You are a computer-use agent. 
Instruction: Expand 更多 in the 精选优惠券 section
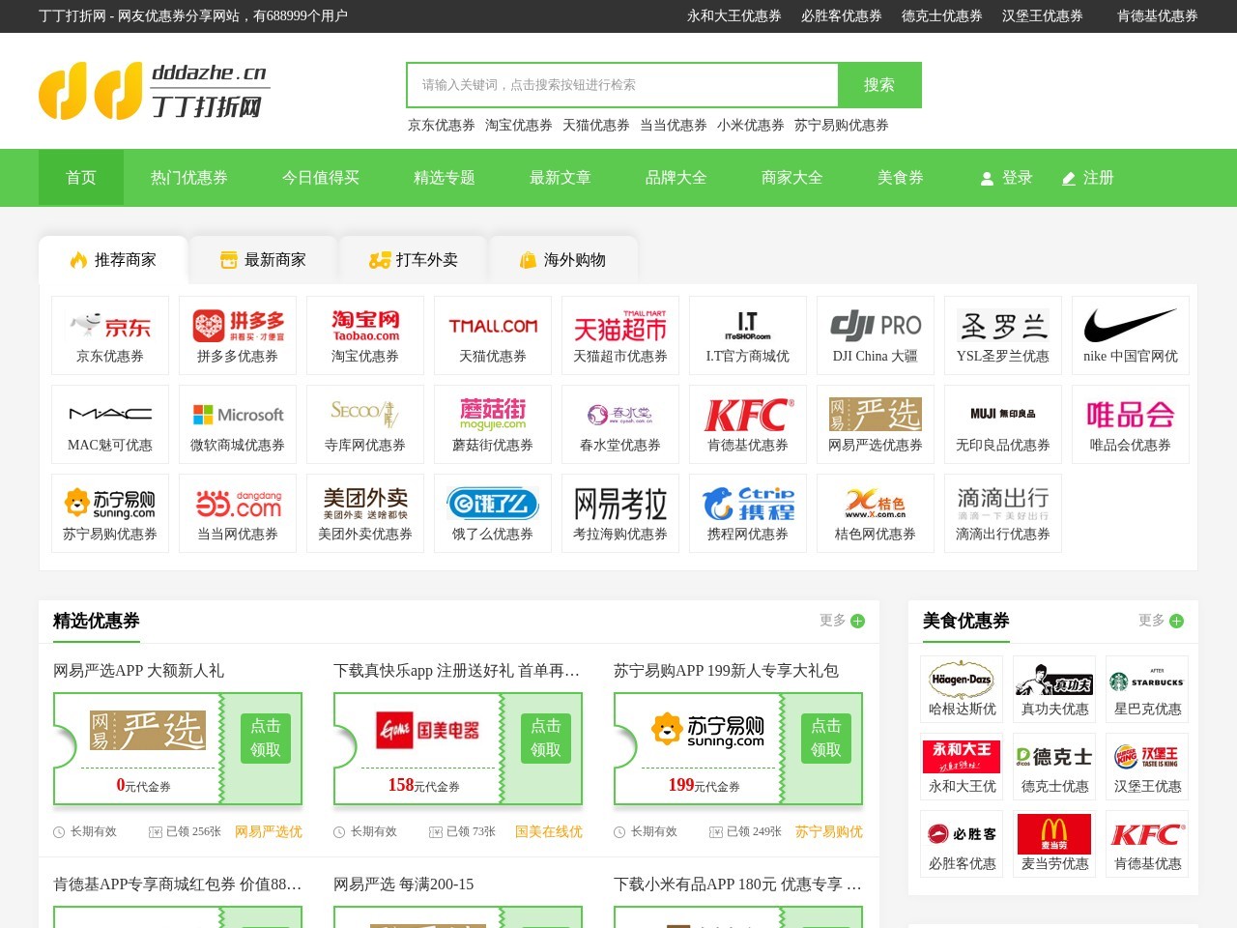(843, 622)
